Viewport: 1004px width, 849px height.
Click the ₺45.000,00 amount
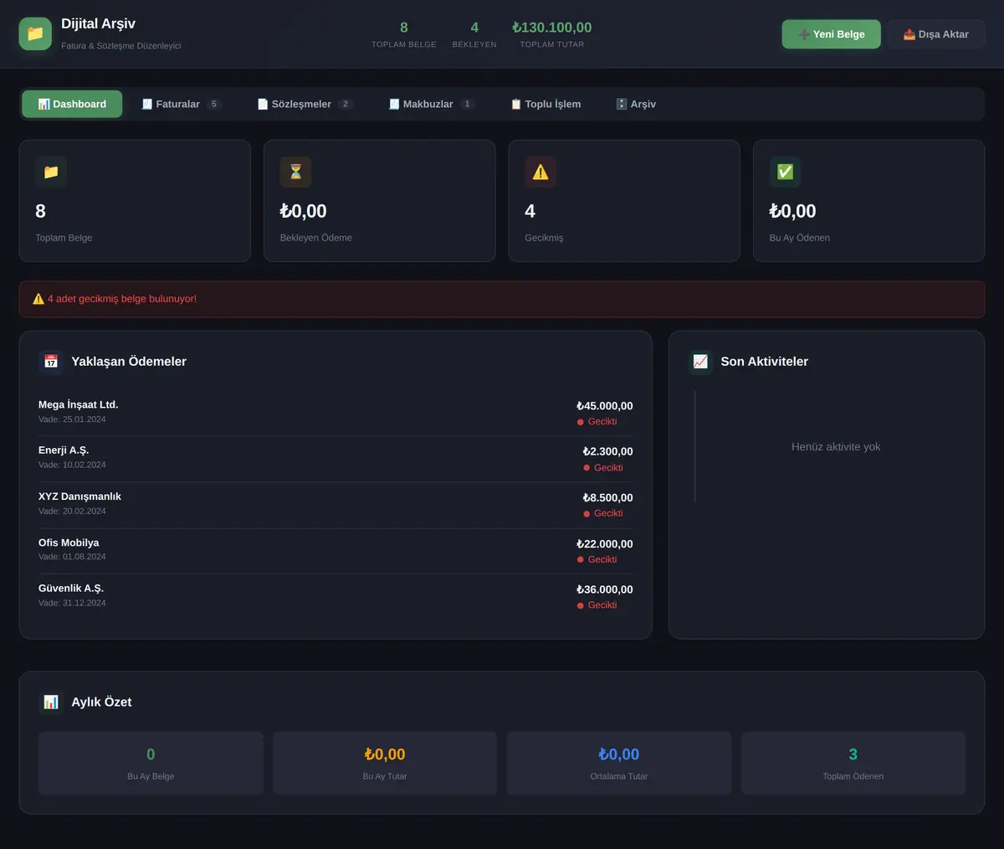coord(605,406)
